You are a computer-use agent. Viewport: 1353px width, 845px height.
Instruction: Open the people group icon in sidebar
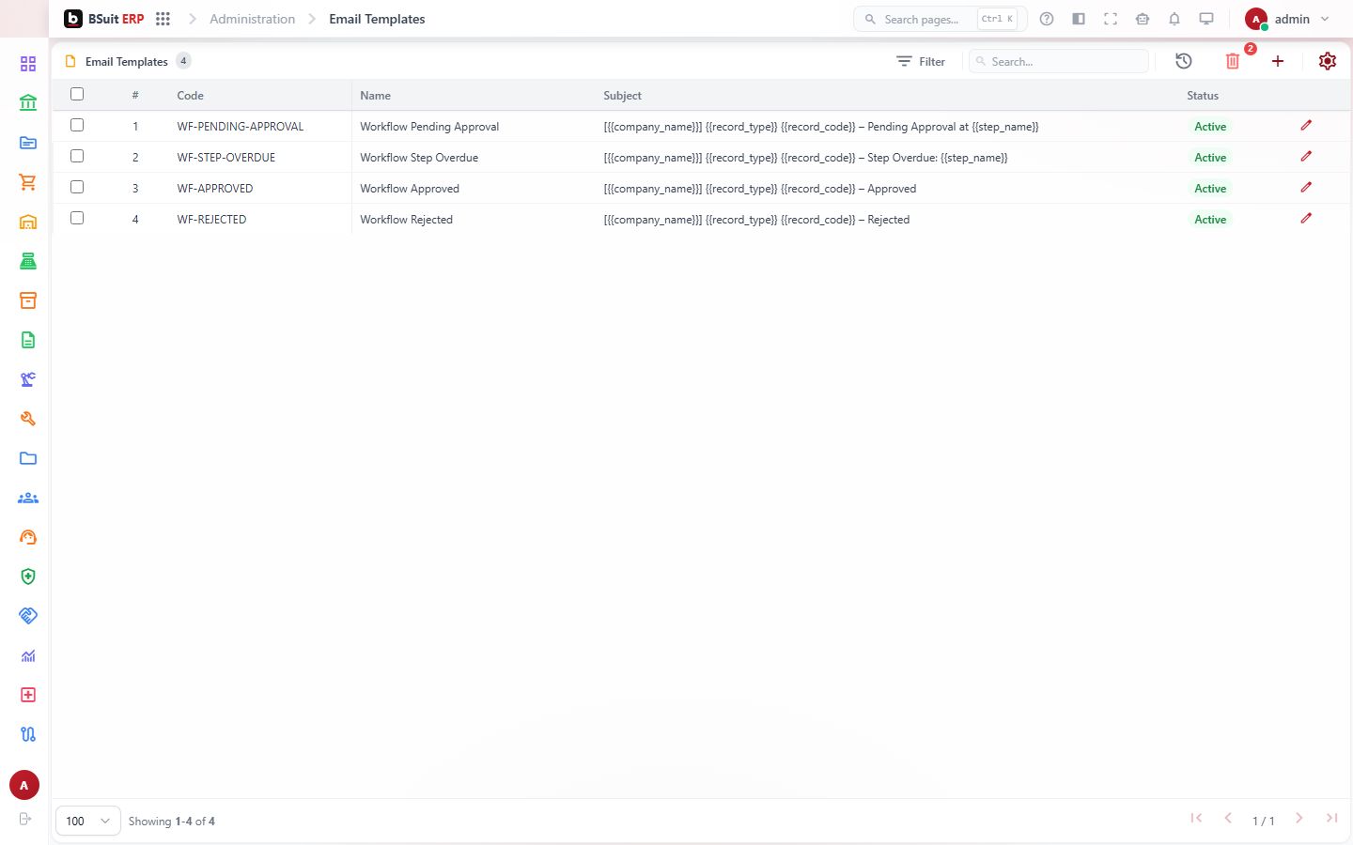click(28, 498)
